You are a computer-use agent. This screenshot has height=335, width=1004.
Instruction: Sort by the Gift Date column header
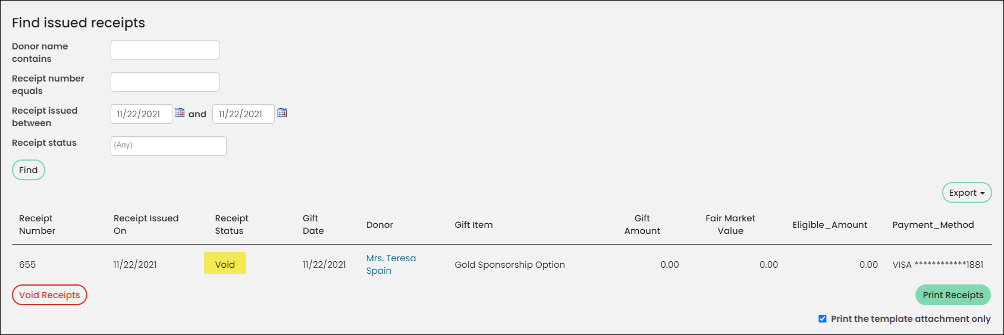[313, 224]
